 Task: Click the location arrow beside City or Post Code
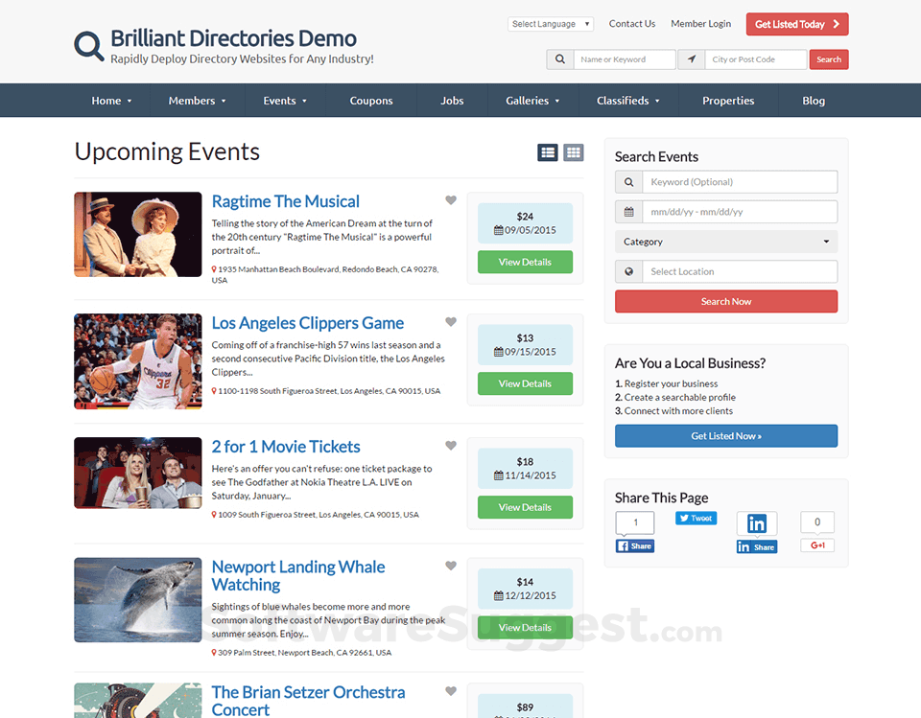click(691, 58)
